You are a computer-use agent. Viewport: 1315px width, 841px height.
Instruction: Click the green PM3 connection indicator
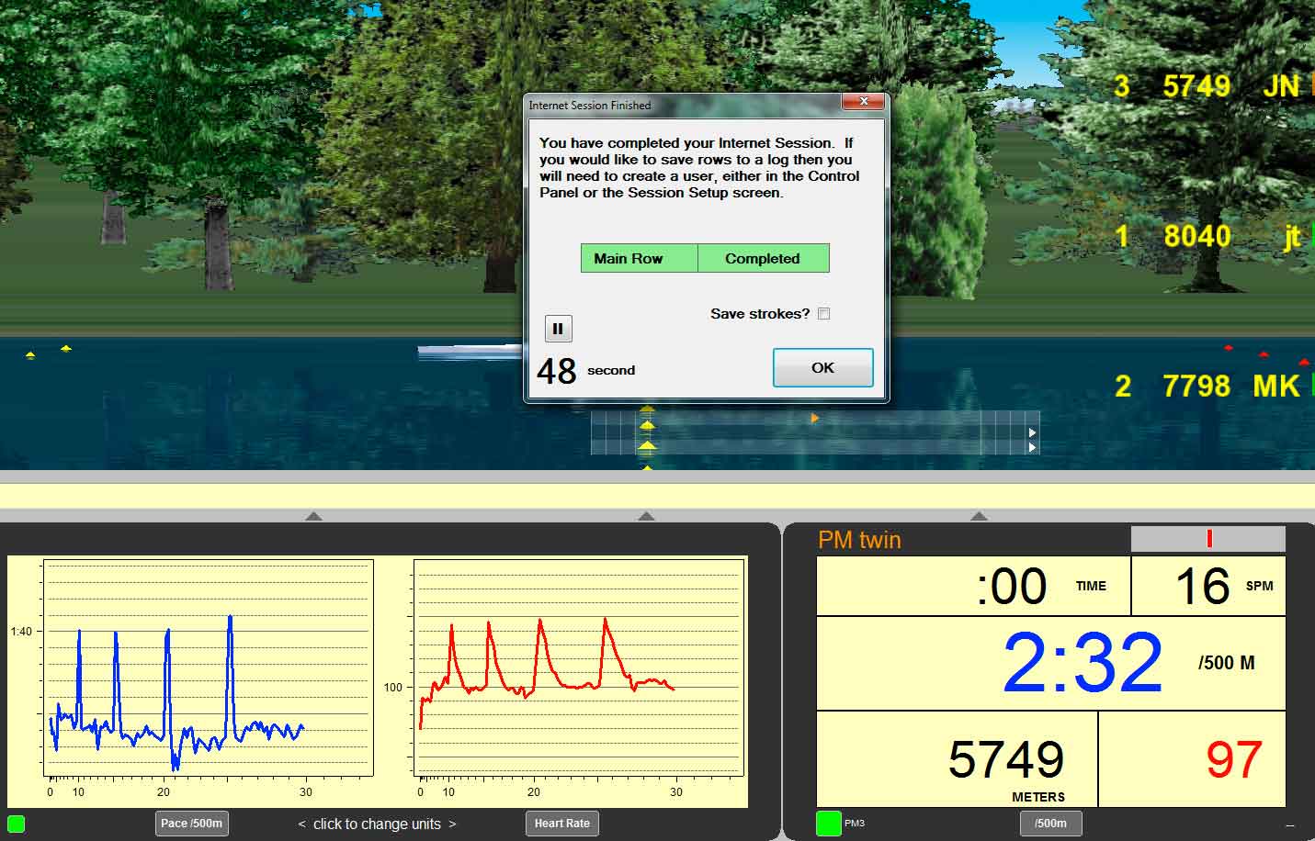828,824
